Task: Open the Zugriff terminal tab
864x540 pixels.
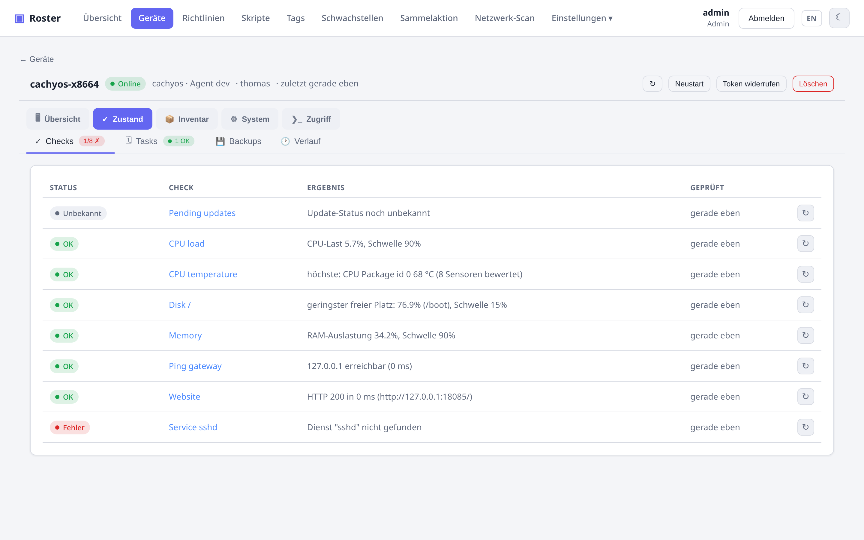Action: [x=311, y=119]
